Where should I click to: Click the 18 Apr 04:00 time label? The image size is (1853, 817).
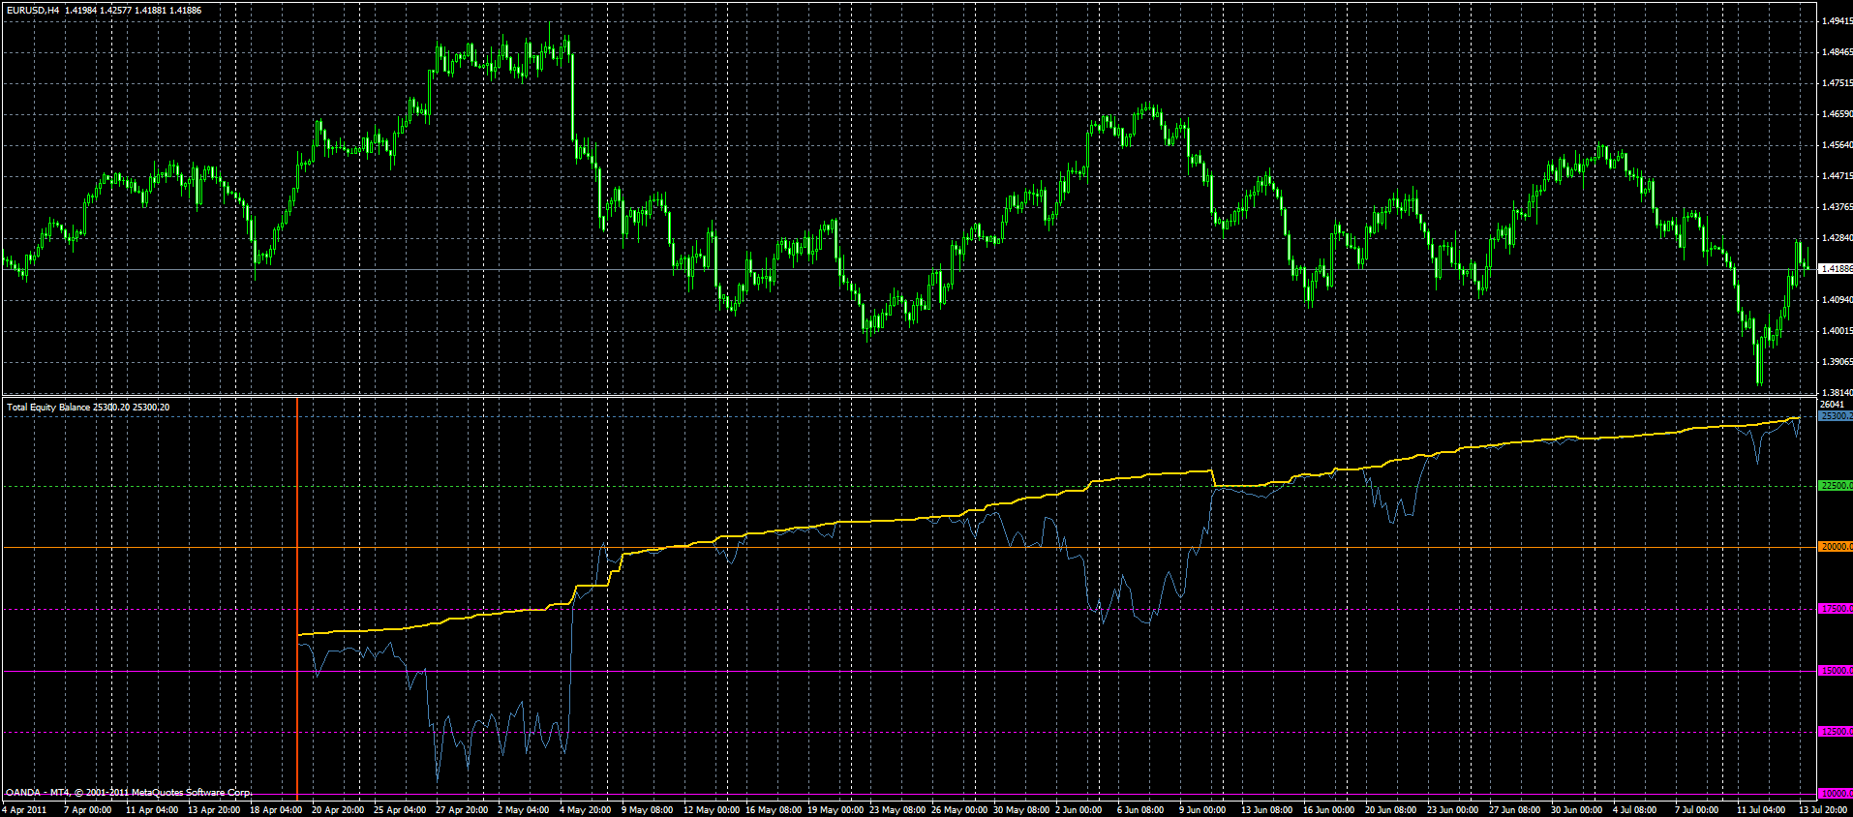(x=276, y=810)
